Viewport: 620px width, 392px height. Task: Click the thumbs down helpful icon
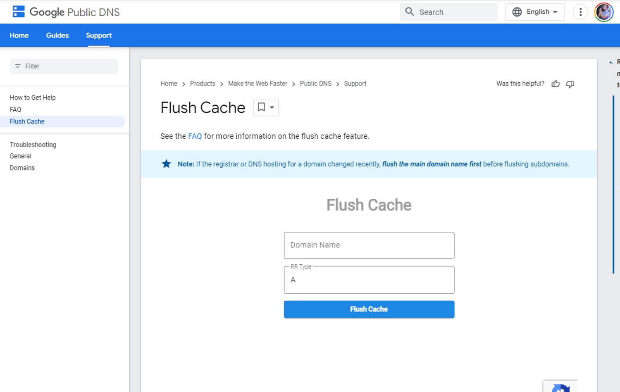point(570,84)
